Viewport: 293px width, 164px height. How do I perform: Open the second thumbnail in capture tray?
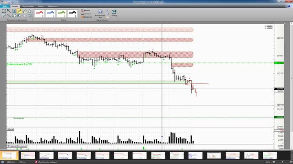click(28, 155)
